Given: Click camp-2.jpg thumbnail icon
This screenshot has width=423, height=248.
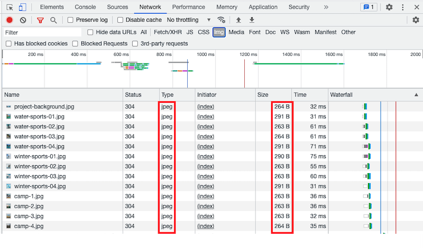Looking at the screenshot, I should click(x=8, y=206).
